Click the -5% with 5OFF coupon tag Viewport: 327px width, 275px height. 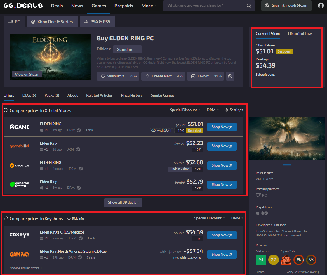click(161, 131)
